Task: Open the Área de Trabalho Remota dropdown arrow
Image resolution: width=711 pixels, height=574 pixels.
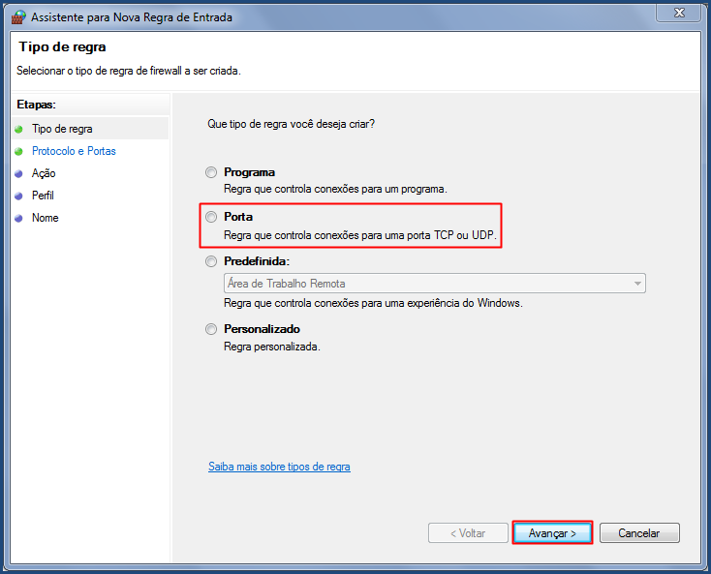Action: pyautogui.click(x=637, y=284)
